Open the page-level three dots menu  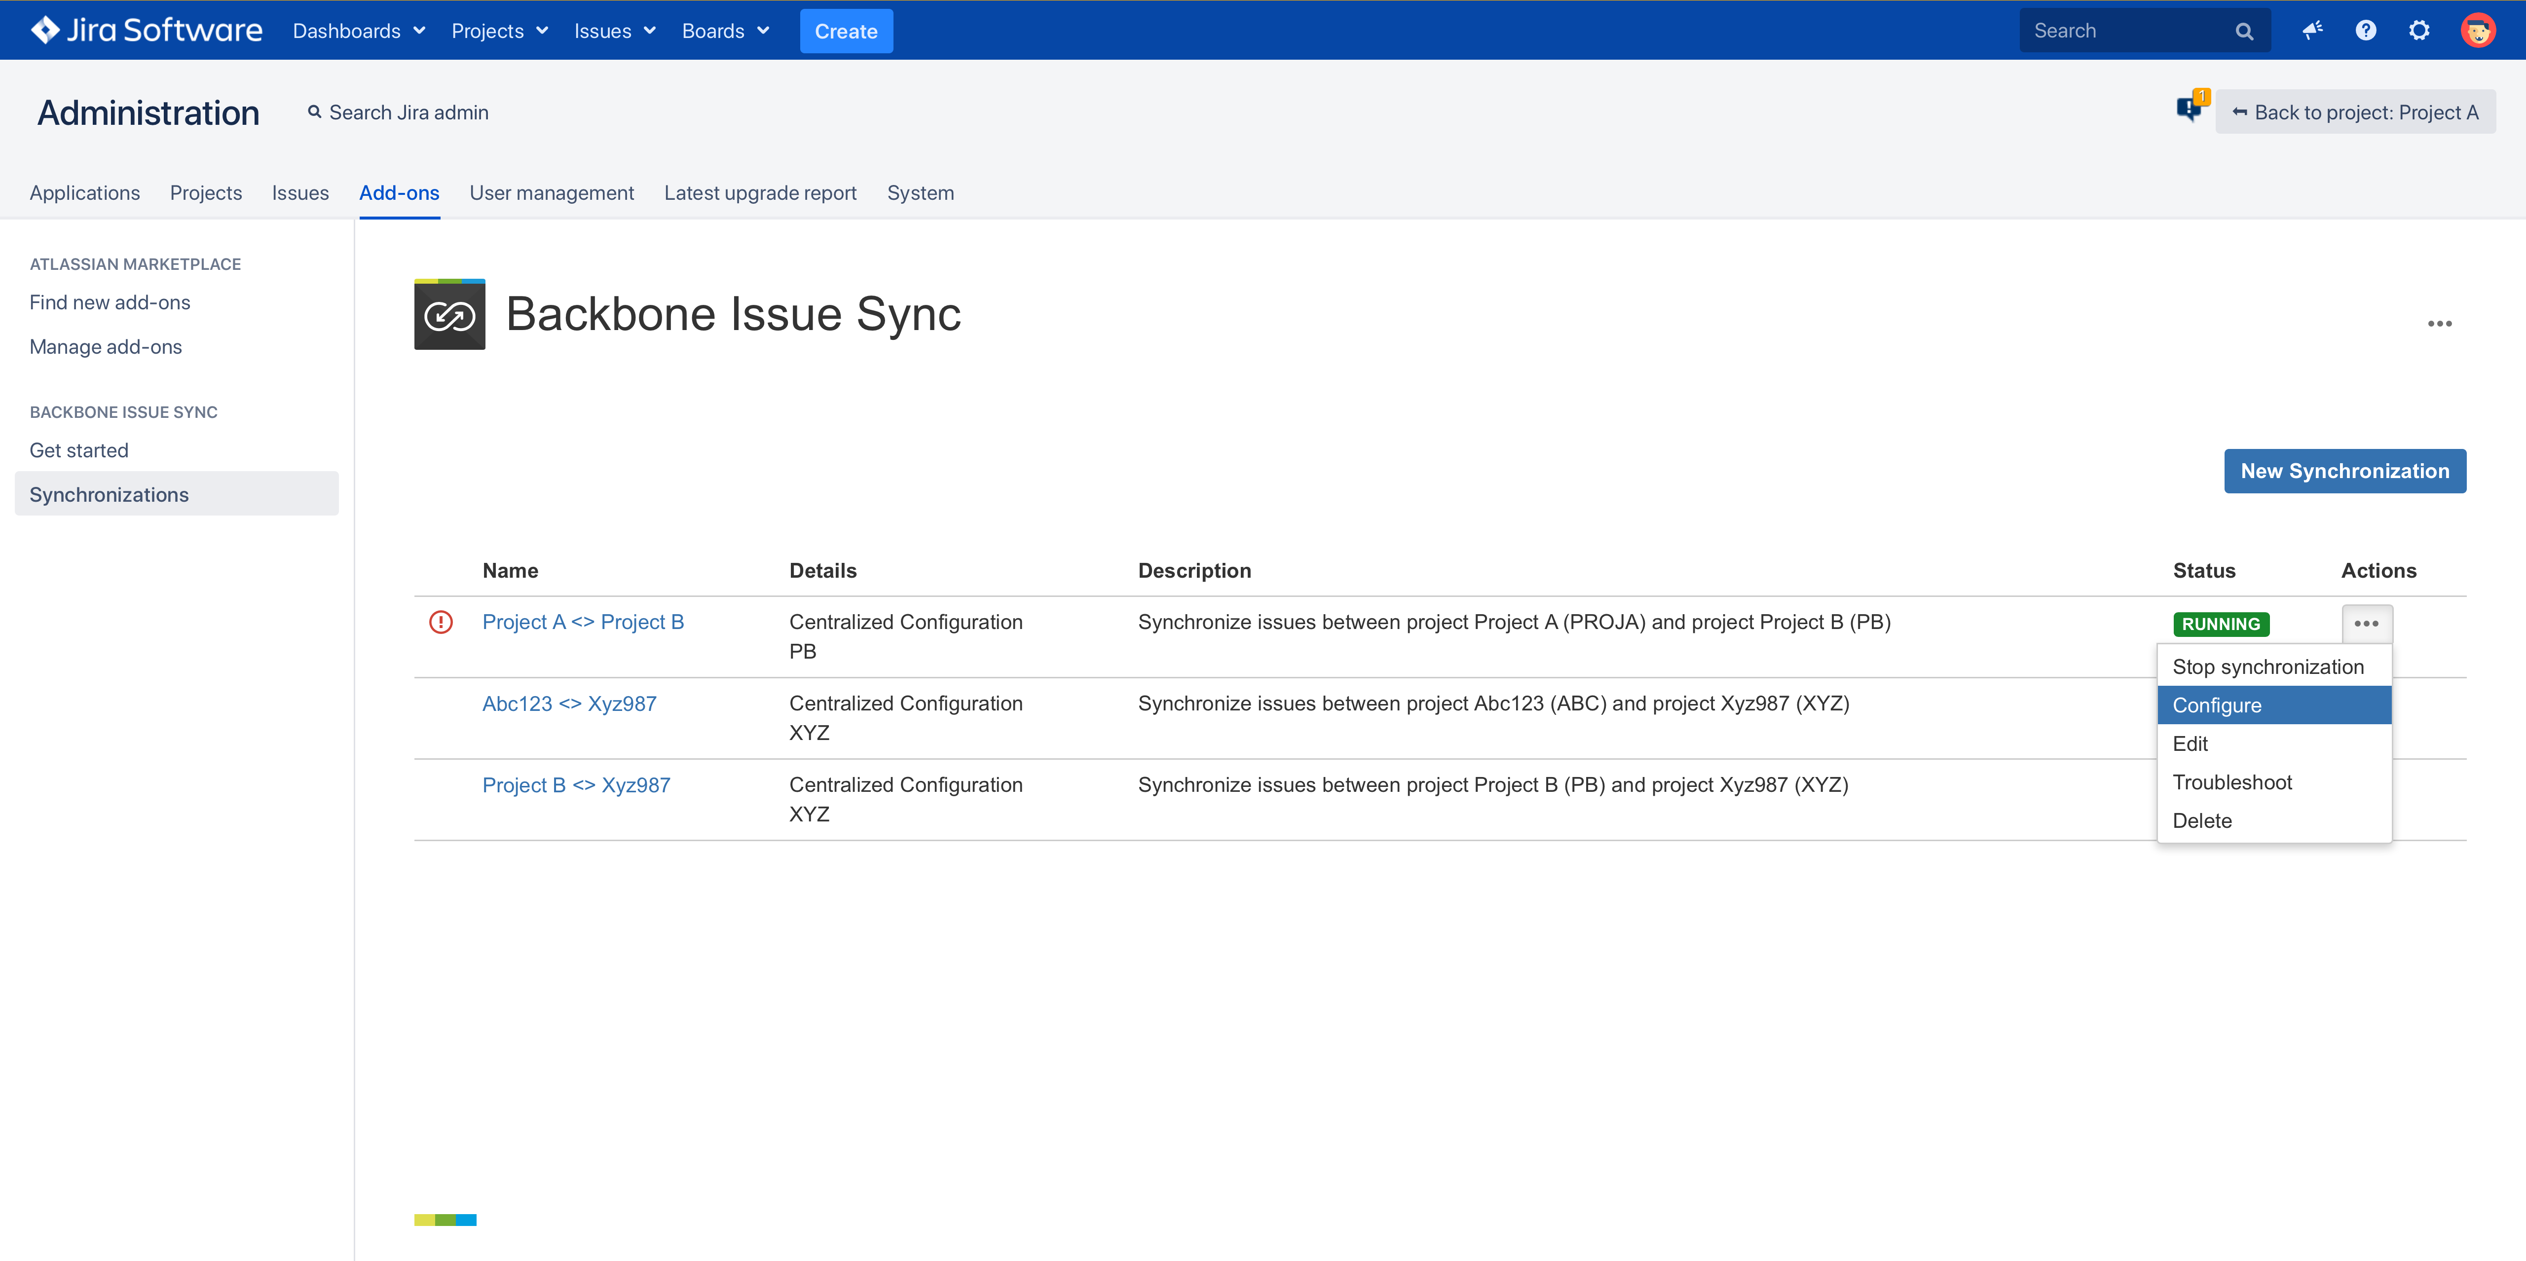click(2439, 324)
